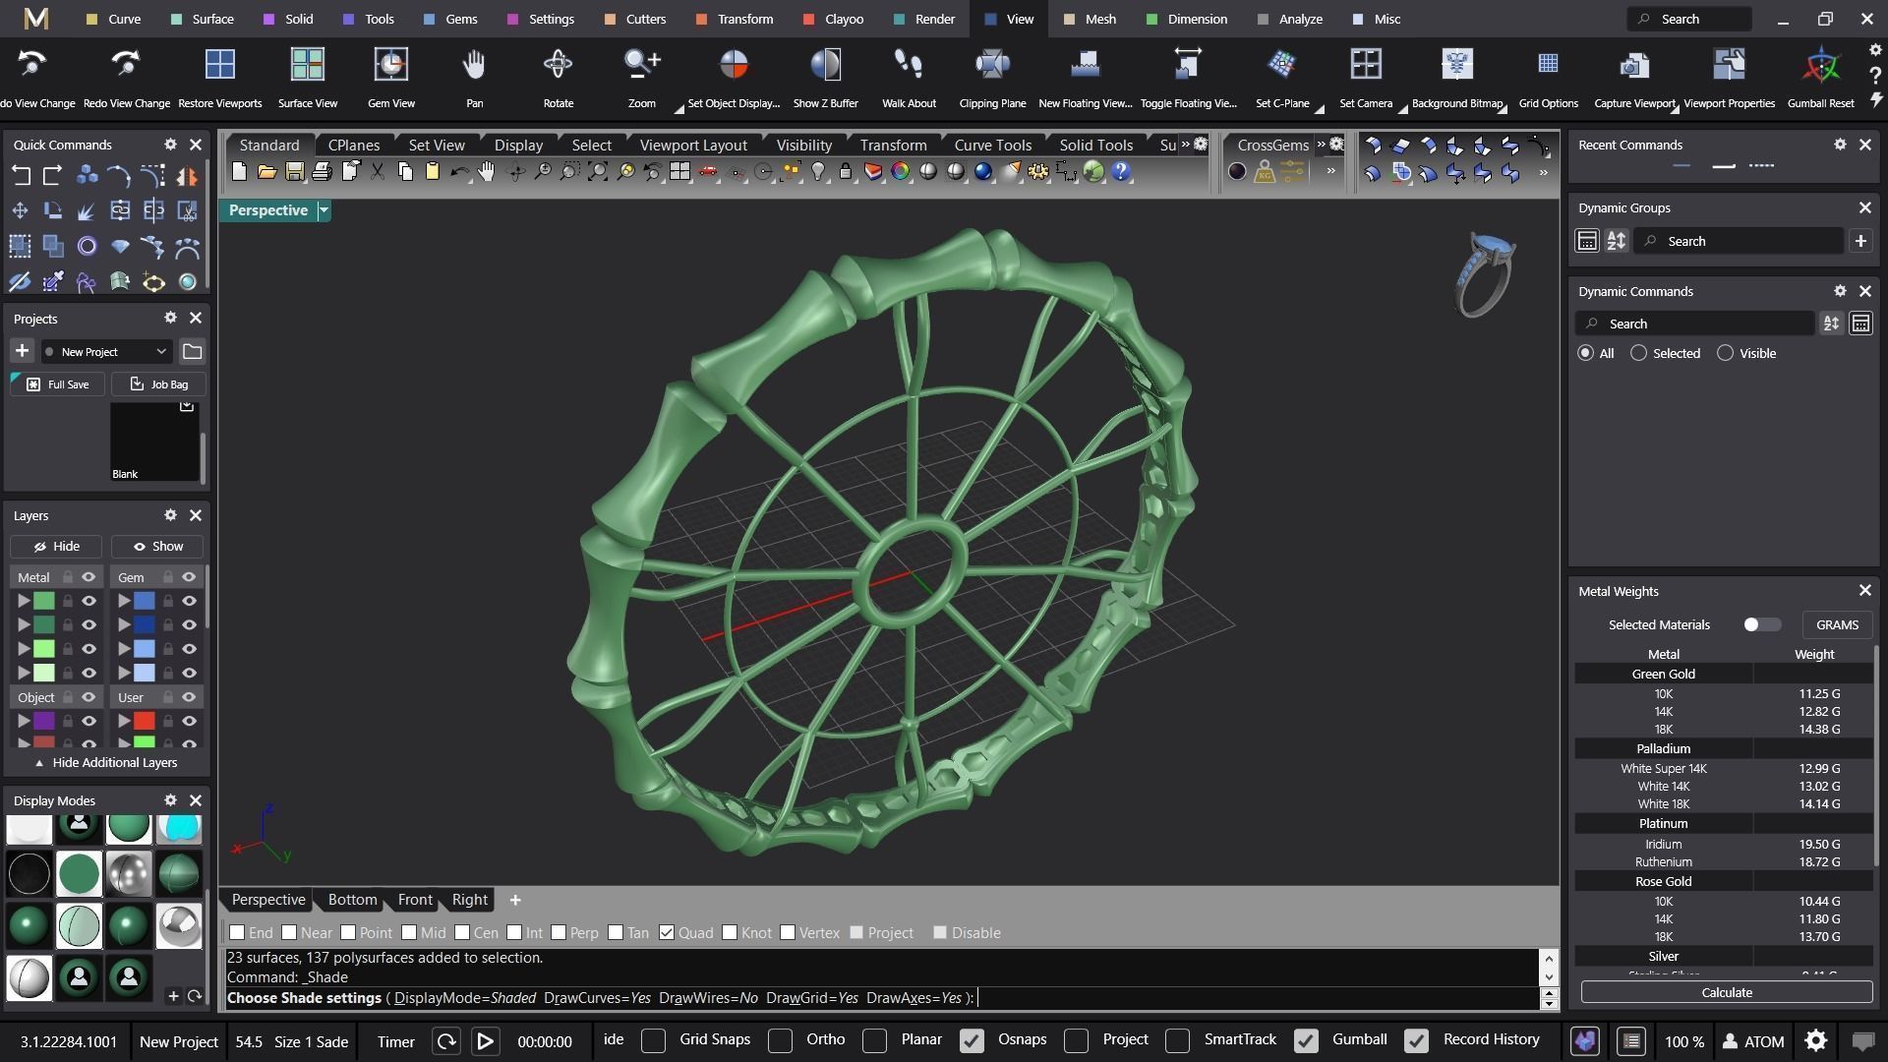This screenshot has width=1888, height=1062.
Task: Switch to the Render menu tab
Action: tap(924, 19)
